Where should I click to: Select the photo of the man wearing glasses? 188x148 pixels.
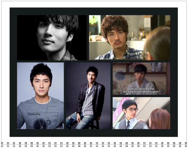point(141,113)
